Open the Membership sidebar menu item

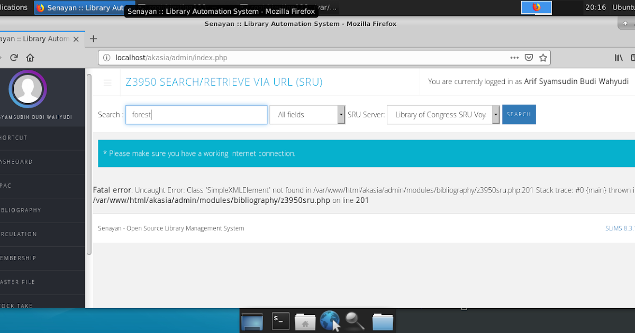click(42, 258)
